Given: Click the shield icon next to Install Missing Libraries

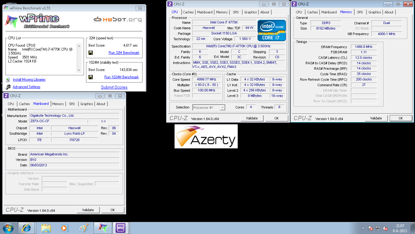Looking at the screenshot, I should click(8, 80).
